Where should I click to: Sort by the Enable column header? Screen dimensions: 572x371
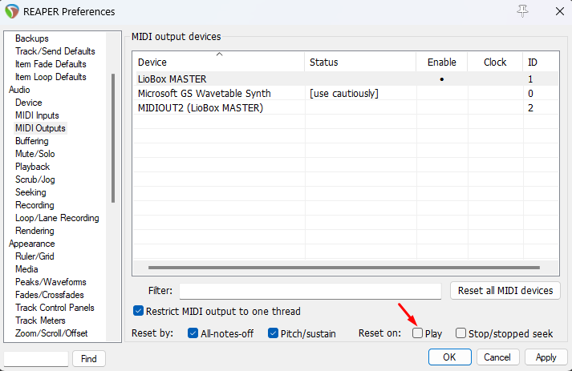(442, 62)
